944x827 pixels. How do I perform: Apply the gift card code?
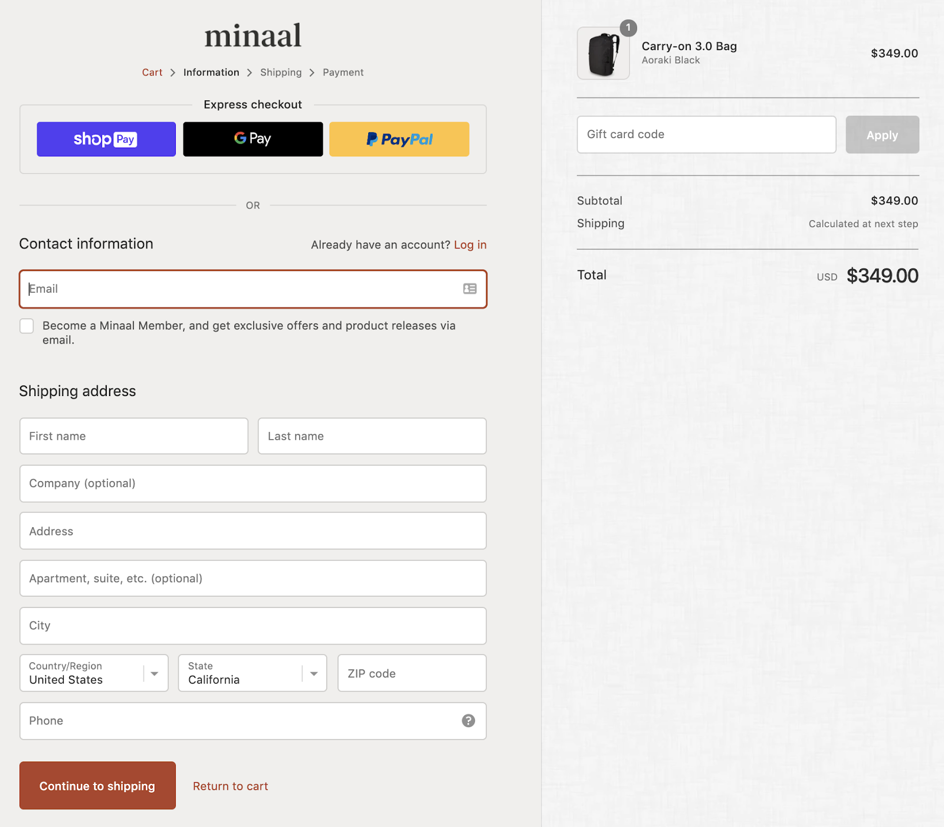point(882,135)
